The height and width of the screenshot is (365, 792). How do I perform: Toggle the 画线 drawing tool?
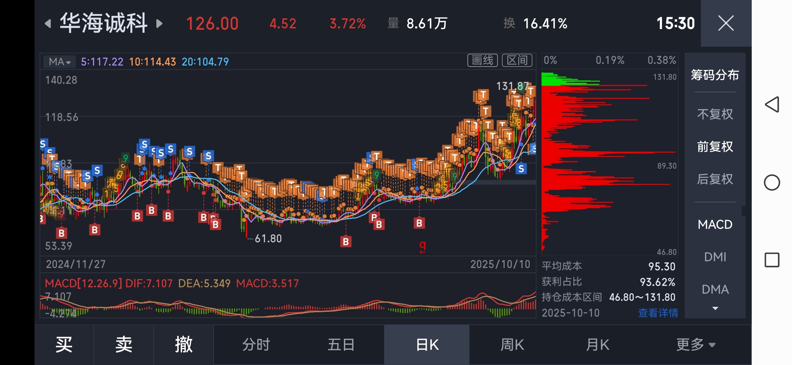pos(482,60)
